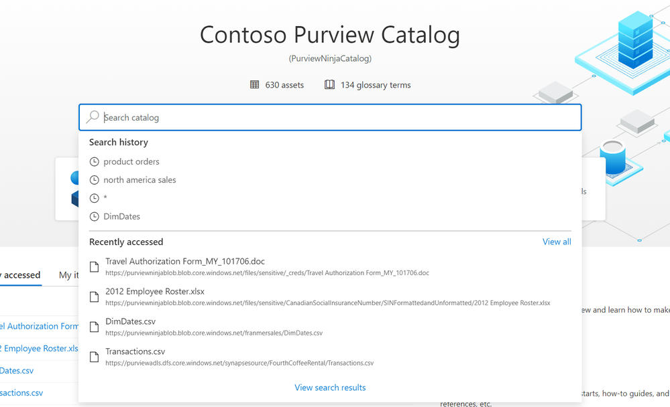670x407 pixels.
Task: Open sactions.csv link in background list
Action: click(x=21, y=393)
